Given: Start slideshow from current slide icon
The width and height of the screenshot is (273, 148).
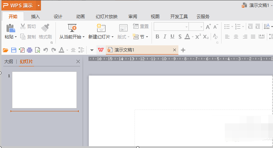Looking at the screenshot, I should click(x=72, y=28).
